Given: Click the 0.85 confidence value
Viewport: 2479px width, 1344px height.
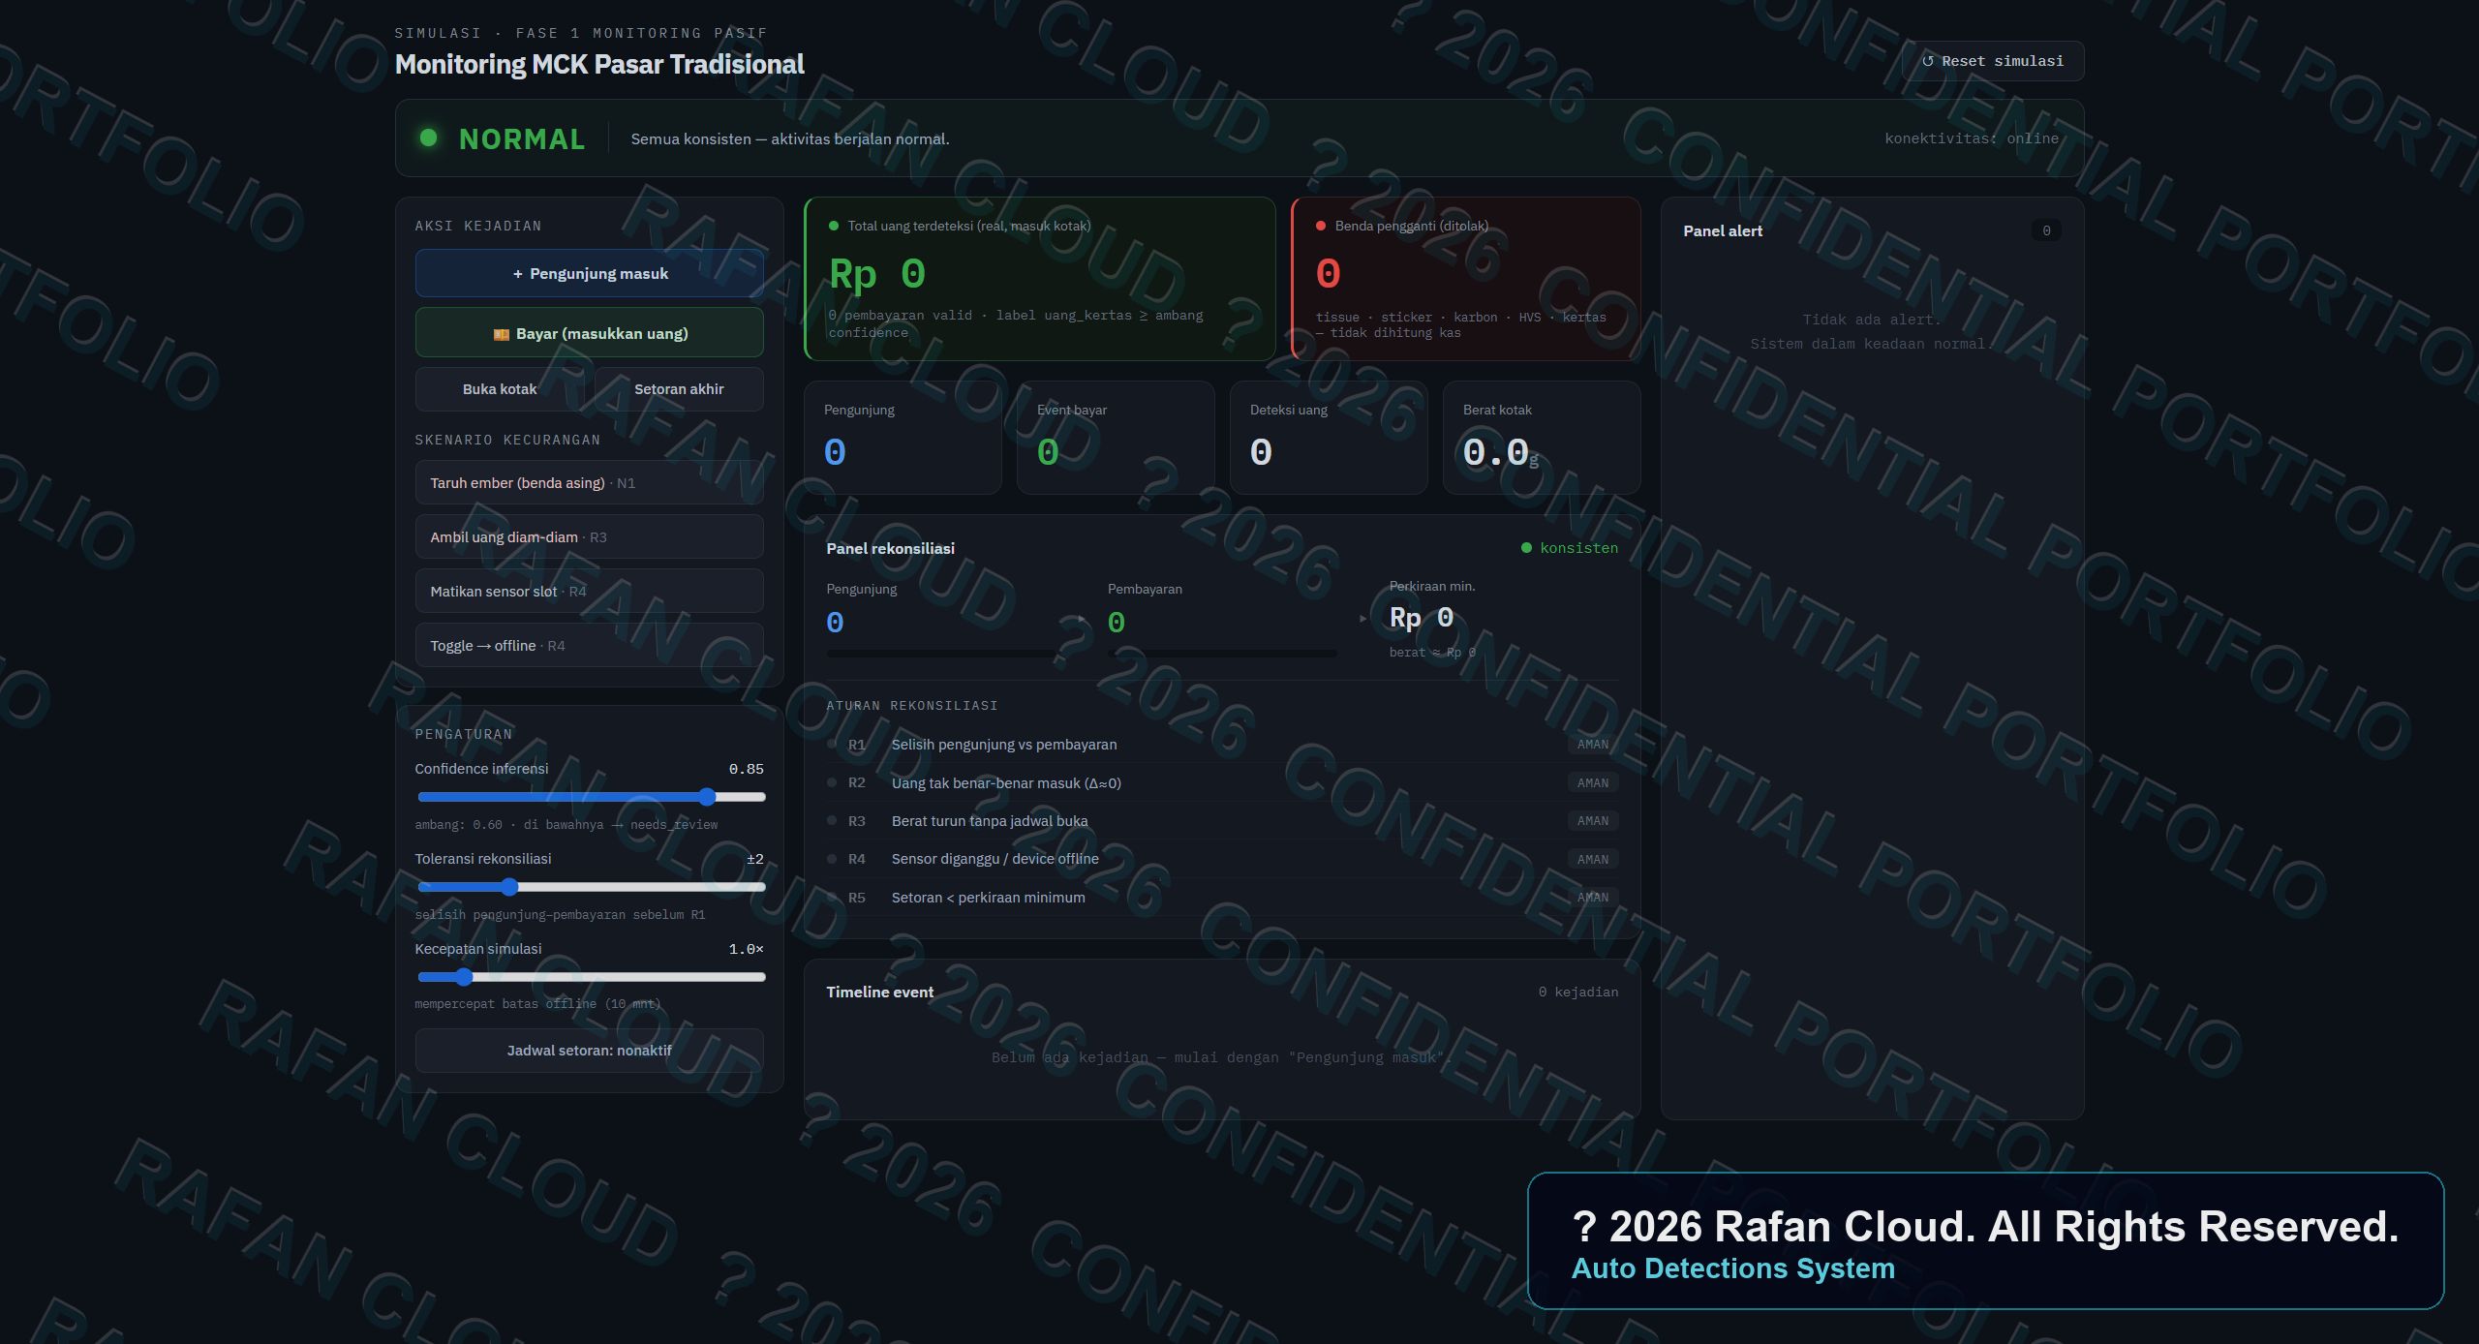Looking at the screenshot, I should pos(746,769).
